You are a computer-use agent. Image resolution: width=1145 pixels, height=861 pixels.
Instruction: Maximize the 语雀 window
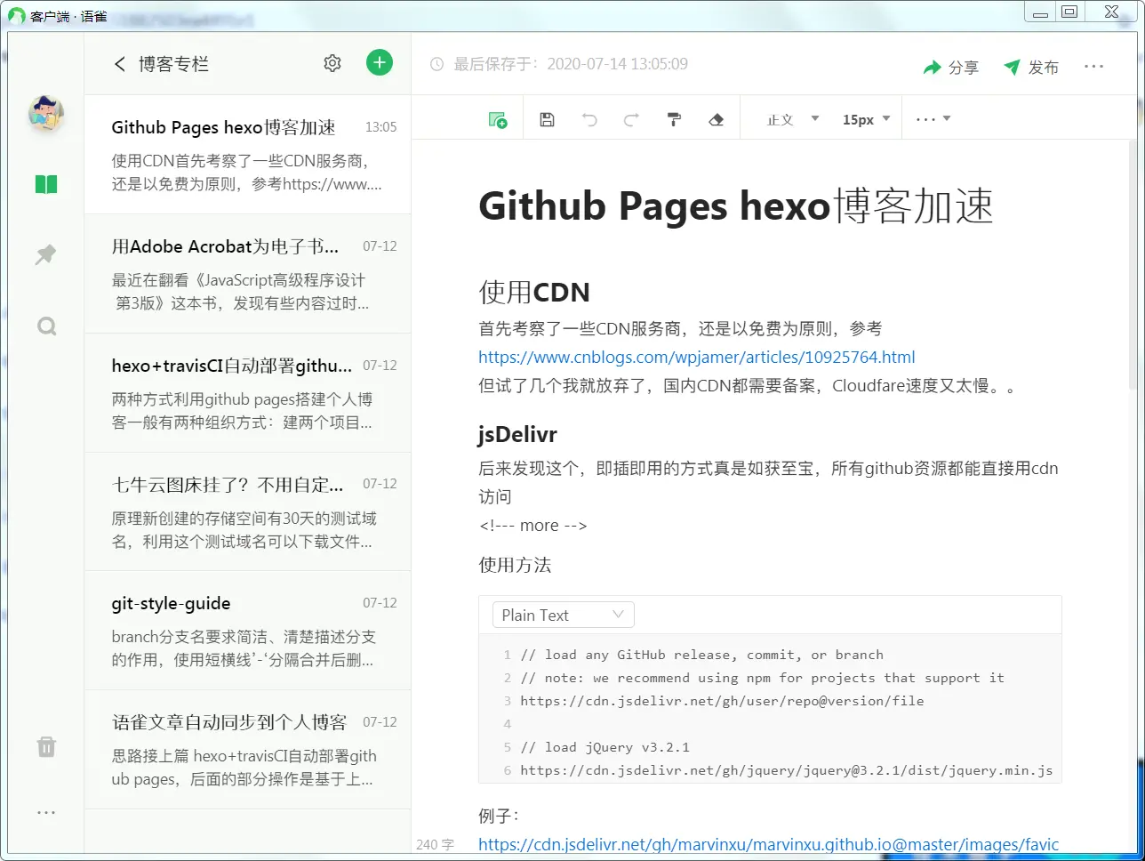[1069, 12]
